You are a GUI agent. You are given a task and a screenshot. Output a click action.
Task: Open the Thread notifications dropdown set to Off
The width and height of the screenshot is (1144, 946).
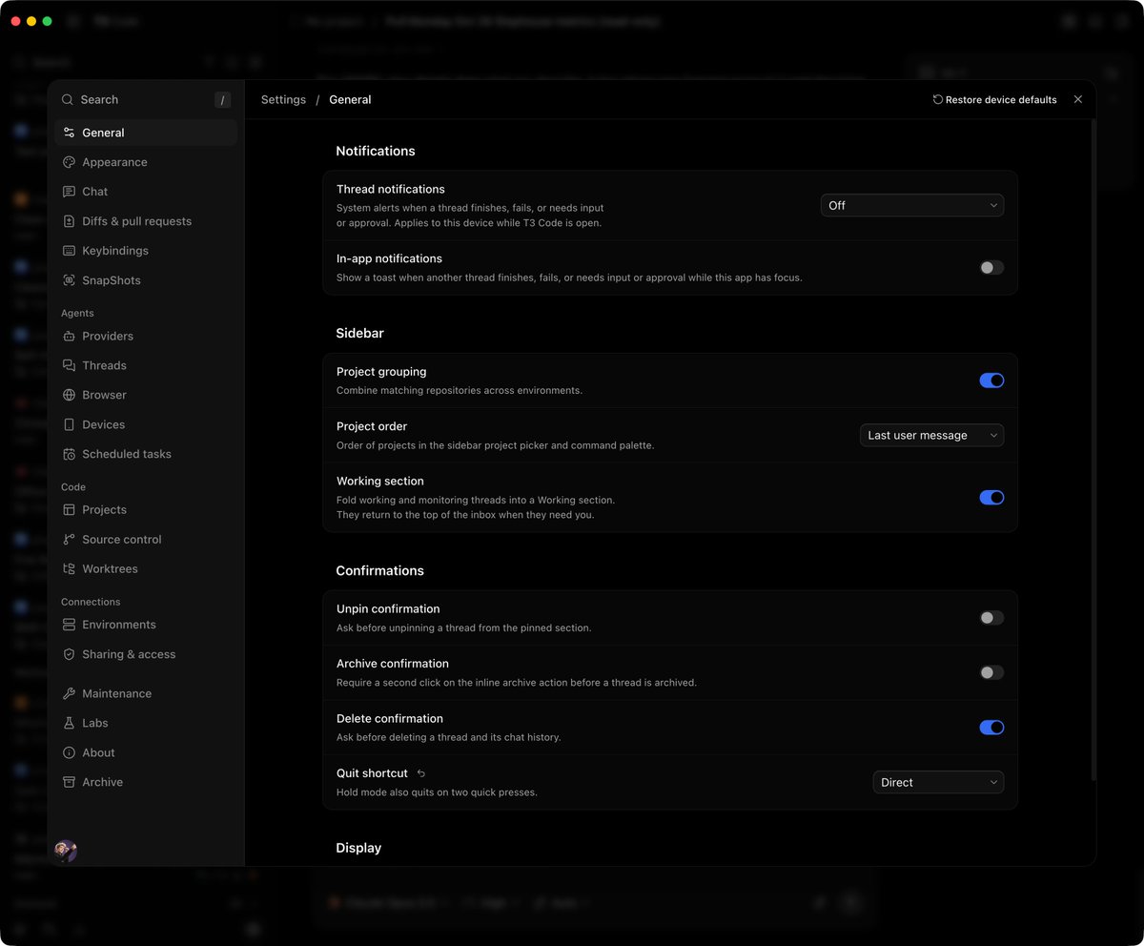click(x=912, y=205)
